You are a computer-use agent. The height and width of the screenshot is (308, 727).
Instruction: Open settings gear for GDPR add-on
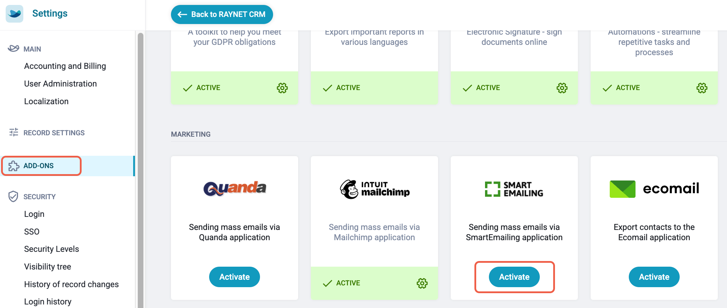pos(282,88)
